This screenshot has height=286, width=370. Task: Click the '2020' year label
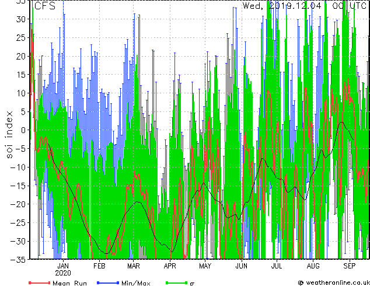63,273
